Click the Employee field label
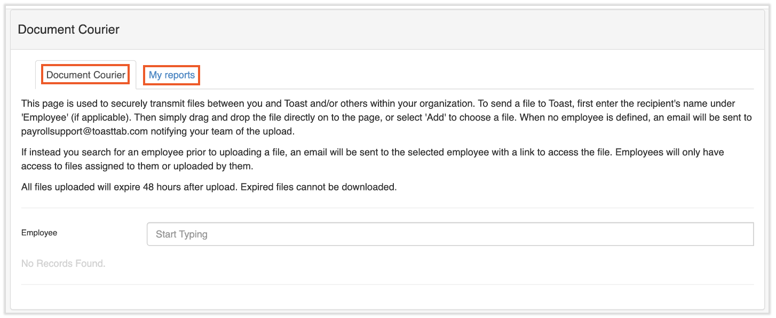This screenshot has height=318, width=776. 39,233
